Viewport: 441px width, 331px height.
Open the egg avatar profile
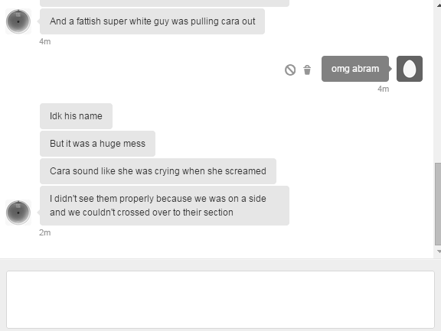tap(410, 69)
